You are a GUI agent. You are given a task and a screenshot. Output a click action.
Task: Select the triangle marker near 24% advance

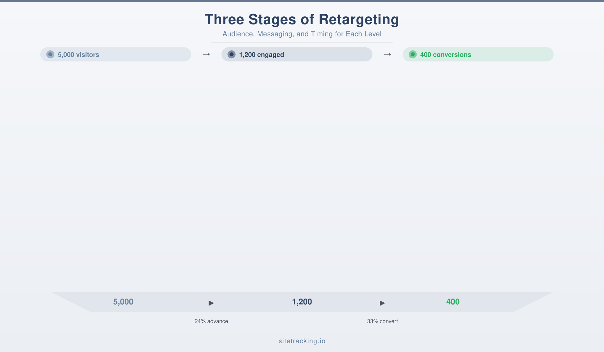click(x=211, y=303)
